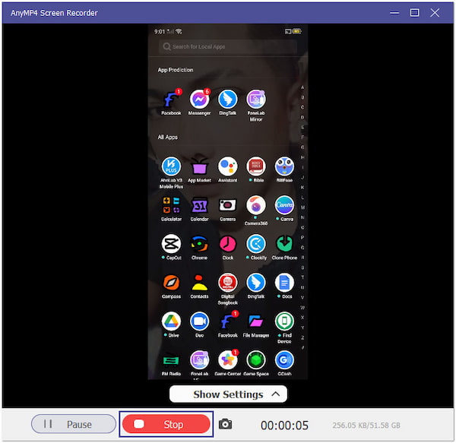The height and width of the screenshot is (443, 456).
Task: Open the owl icon app beside Bible
Action: click(x=284, y=166)
